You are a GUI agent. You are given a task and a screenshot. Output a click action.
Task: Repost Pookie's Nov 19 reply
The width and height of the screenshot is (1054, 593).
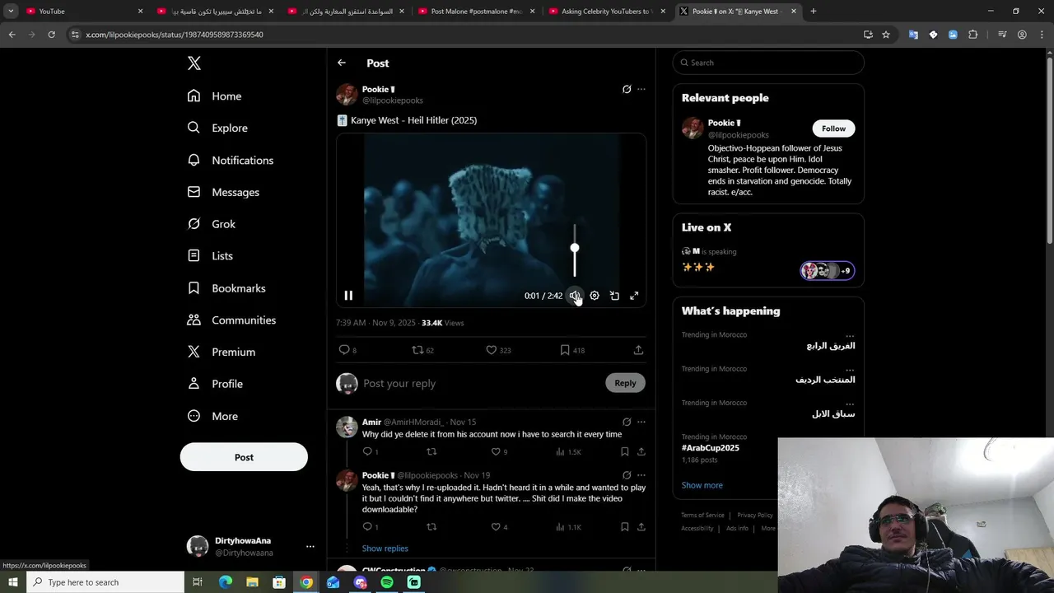coord(431,527)
